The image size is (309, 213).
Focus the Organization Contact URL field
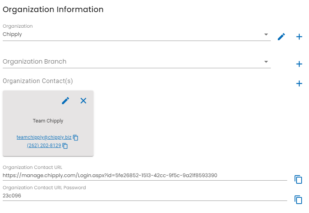pyautogui.click(x=145, y=175)
